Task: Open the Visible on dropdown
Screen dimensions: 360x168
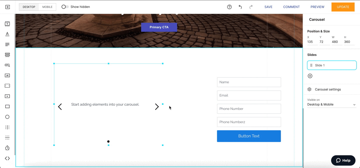Action: pos(332,104)
